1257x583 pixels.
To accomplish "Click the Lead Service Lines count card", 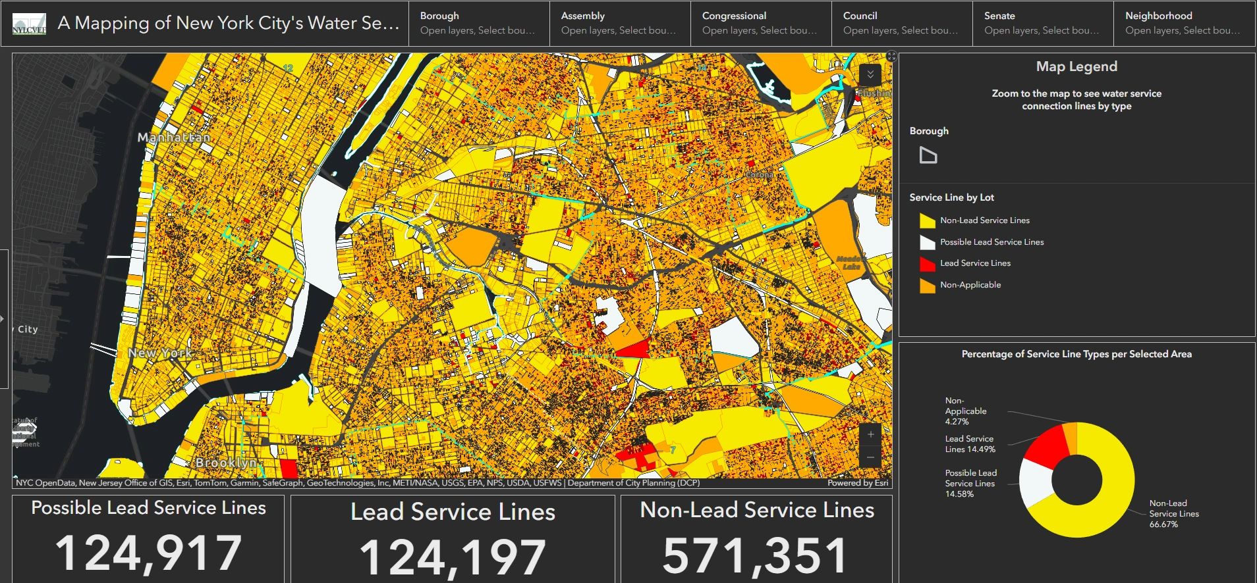I will (453, 539).
